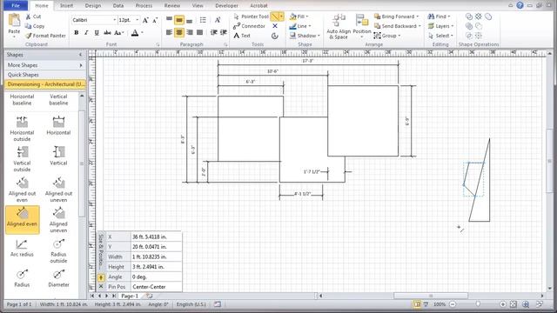
Task: Open the Change Case Aa menu
Action: pyautogui.click(x=119, y=33)
